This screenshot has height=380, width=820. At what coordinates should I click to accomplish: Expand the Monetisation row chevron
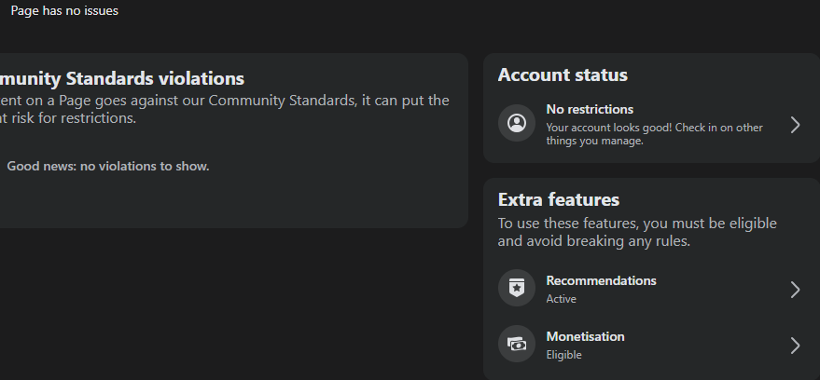coord(795,346)
